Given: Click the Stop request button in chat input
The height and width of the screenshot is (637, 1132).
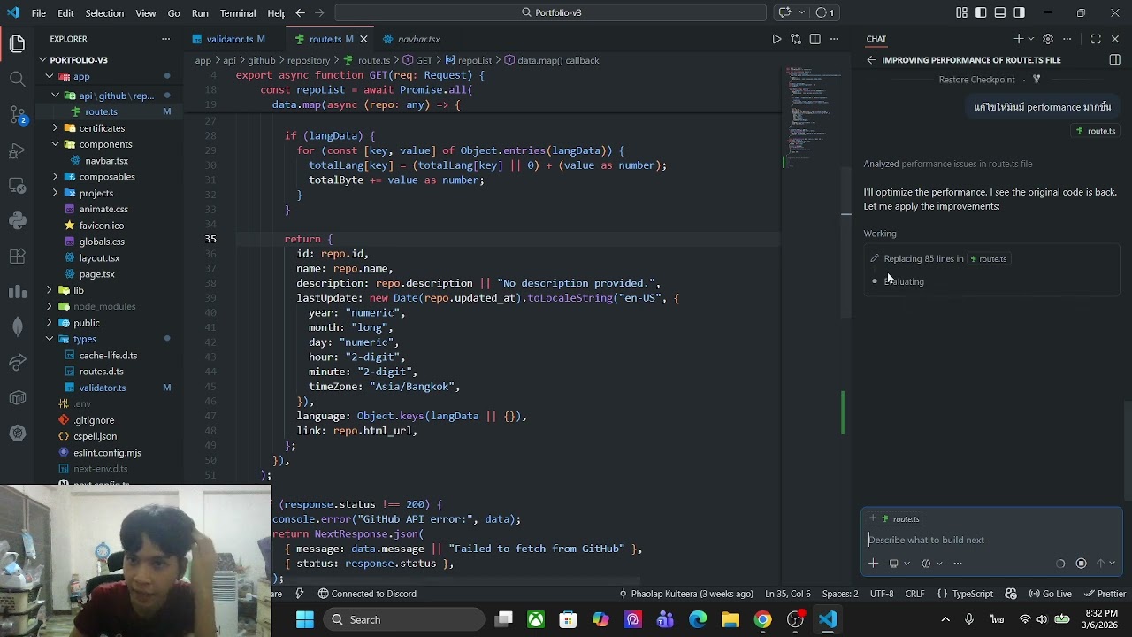Looking at the screenshot, I should click(1081, 564).
